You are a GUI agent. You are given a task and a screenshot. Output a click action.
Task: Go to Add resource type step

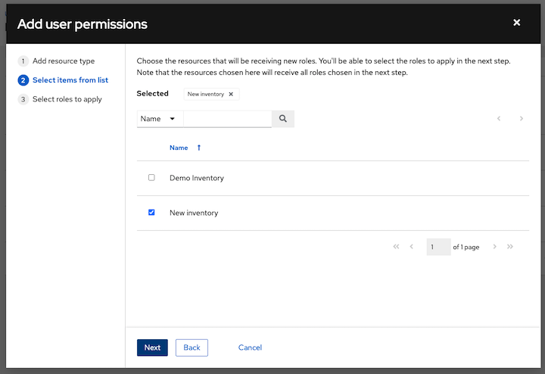(x=64, y=61)
